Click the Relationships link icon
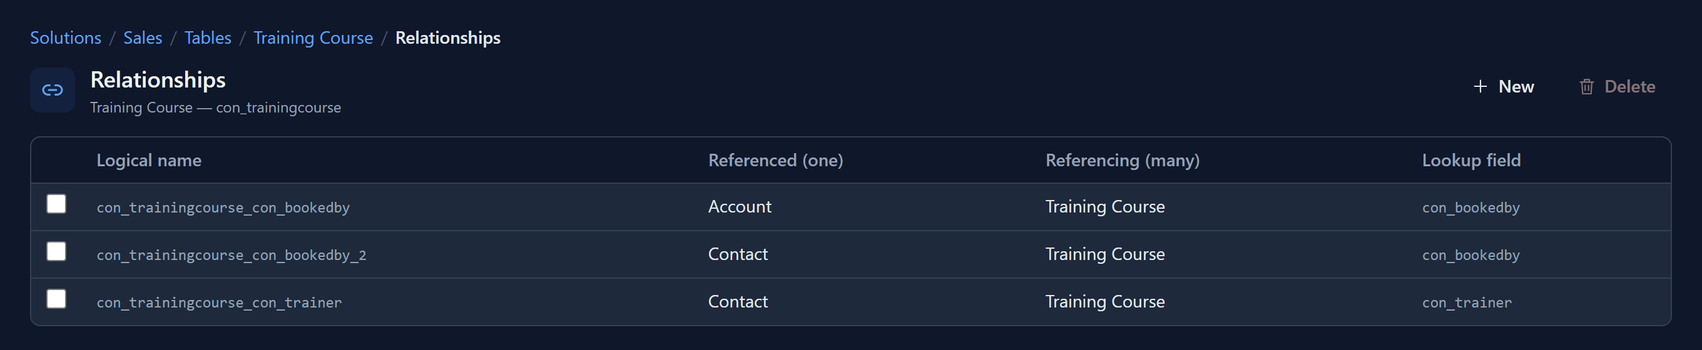Image resolution: width=1702 pixels, height=350 pixels. point(52,90)
